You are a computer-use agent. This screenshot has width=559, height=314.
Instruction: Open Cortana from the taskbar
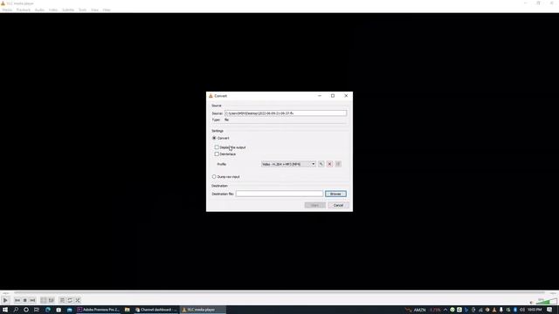point(26,310)
